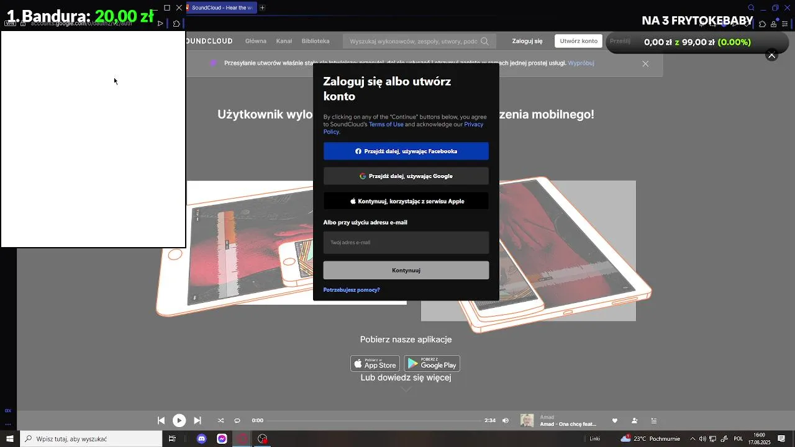Image resolution: width=795 pixels, height=447 pixels.
Task: Open the 'Potrzebujesz pomocy?' link
Action: 352,290
